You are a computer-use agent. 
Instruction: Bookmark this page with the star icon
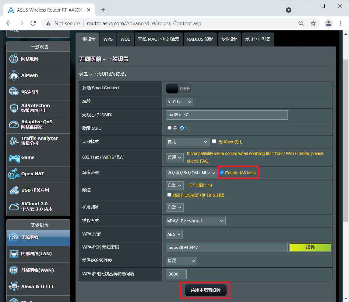[313, 23]
